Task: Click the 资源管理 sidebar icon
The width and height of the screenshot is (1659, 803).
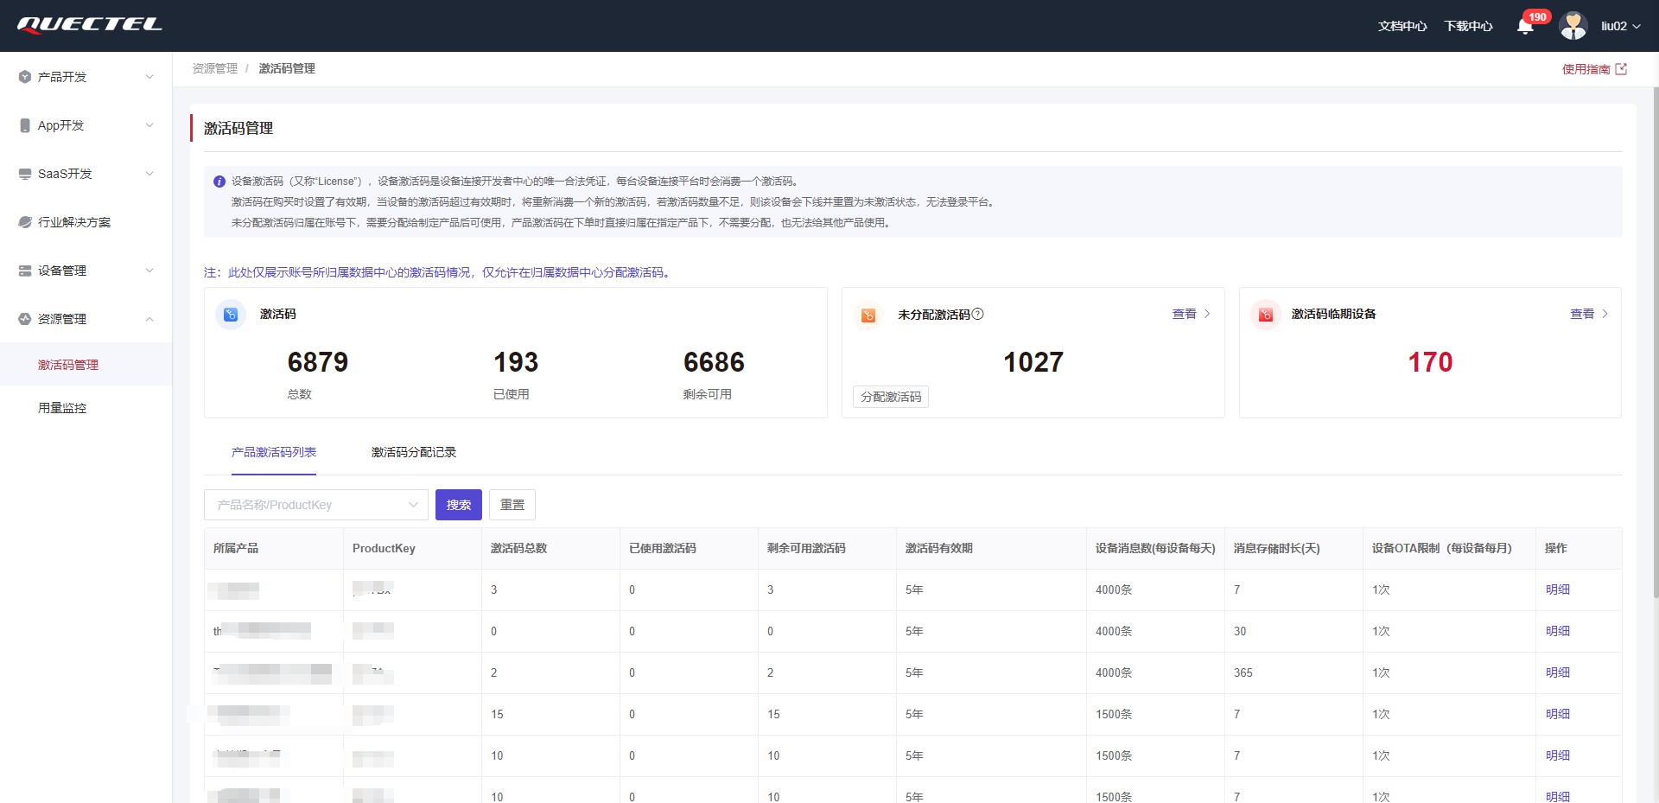Action: tap(25, 319)
